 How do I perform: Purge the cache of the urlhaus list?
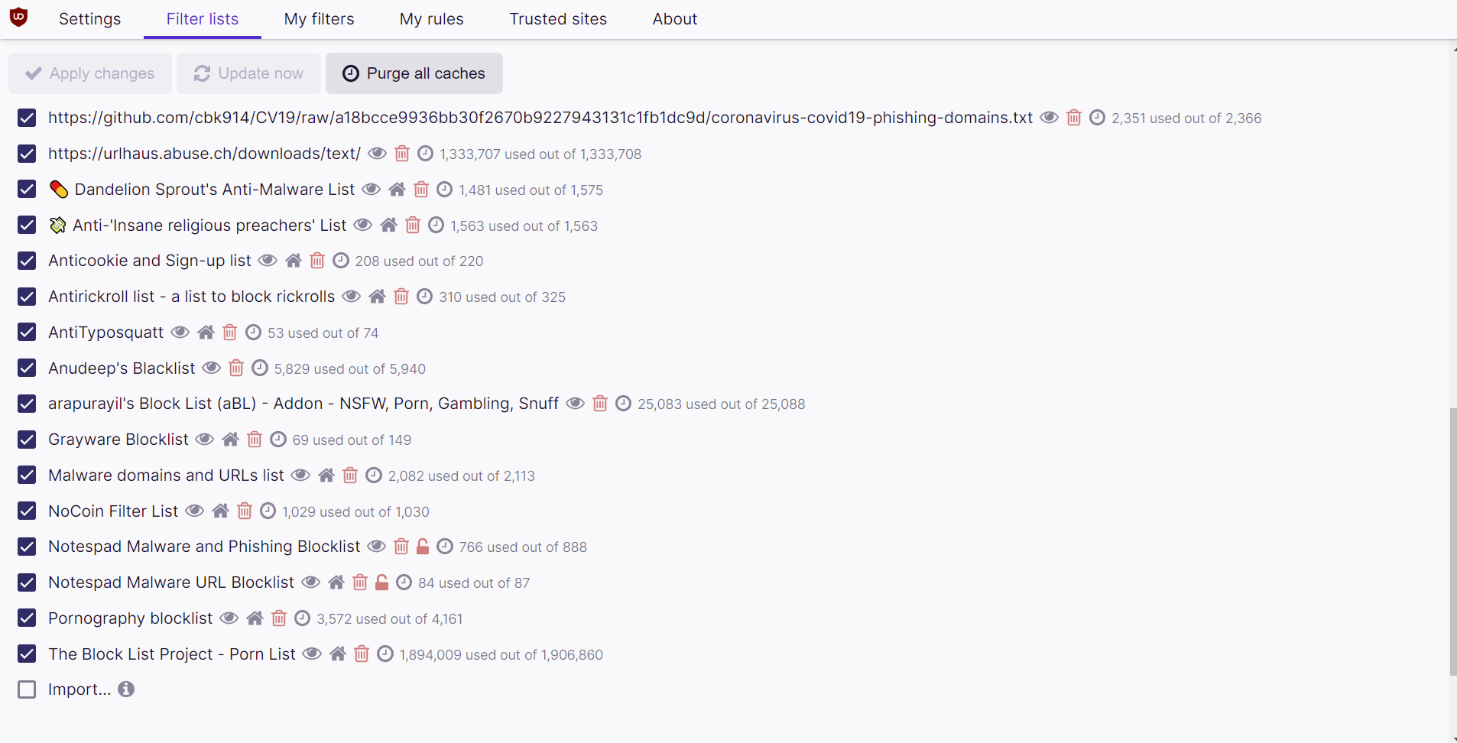pos(425,153)
